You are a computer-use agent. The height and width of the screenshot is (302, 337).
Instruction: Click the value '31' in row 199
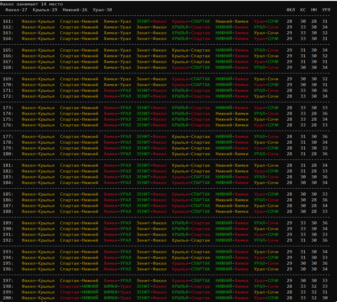tap(325, 292)
